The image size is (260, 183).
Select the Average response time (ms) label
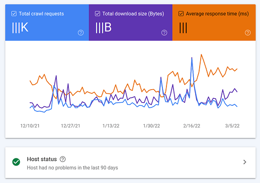pos(217,14)
